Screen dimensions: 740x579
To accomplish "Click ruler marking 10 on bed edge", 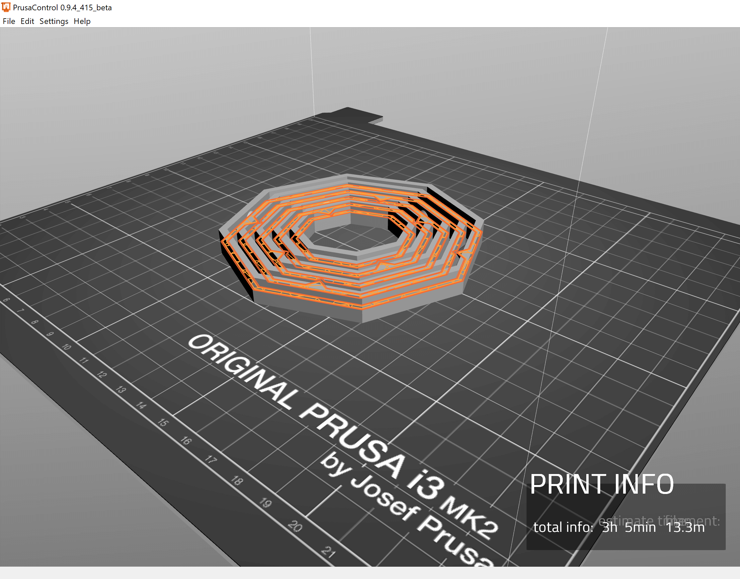I will [67, 347].
